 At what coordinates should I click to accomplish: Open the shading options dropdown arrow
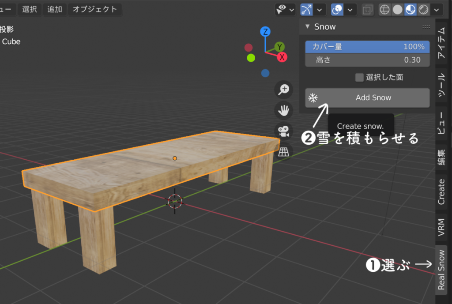437,10
